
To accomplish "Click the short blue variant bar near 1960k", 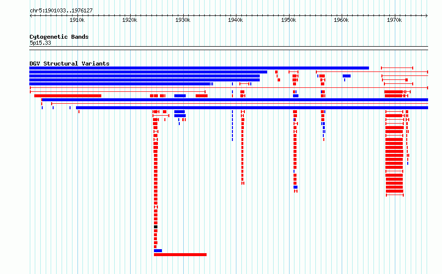I will (347, 76).
